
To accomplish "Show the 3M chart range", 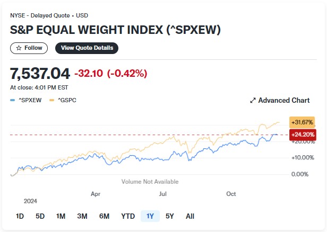I will (82, 216).
